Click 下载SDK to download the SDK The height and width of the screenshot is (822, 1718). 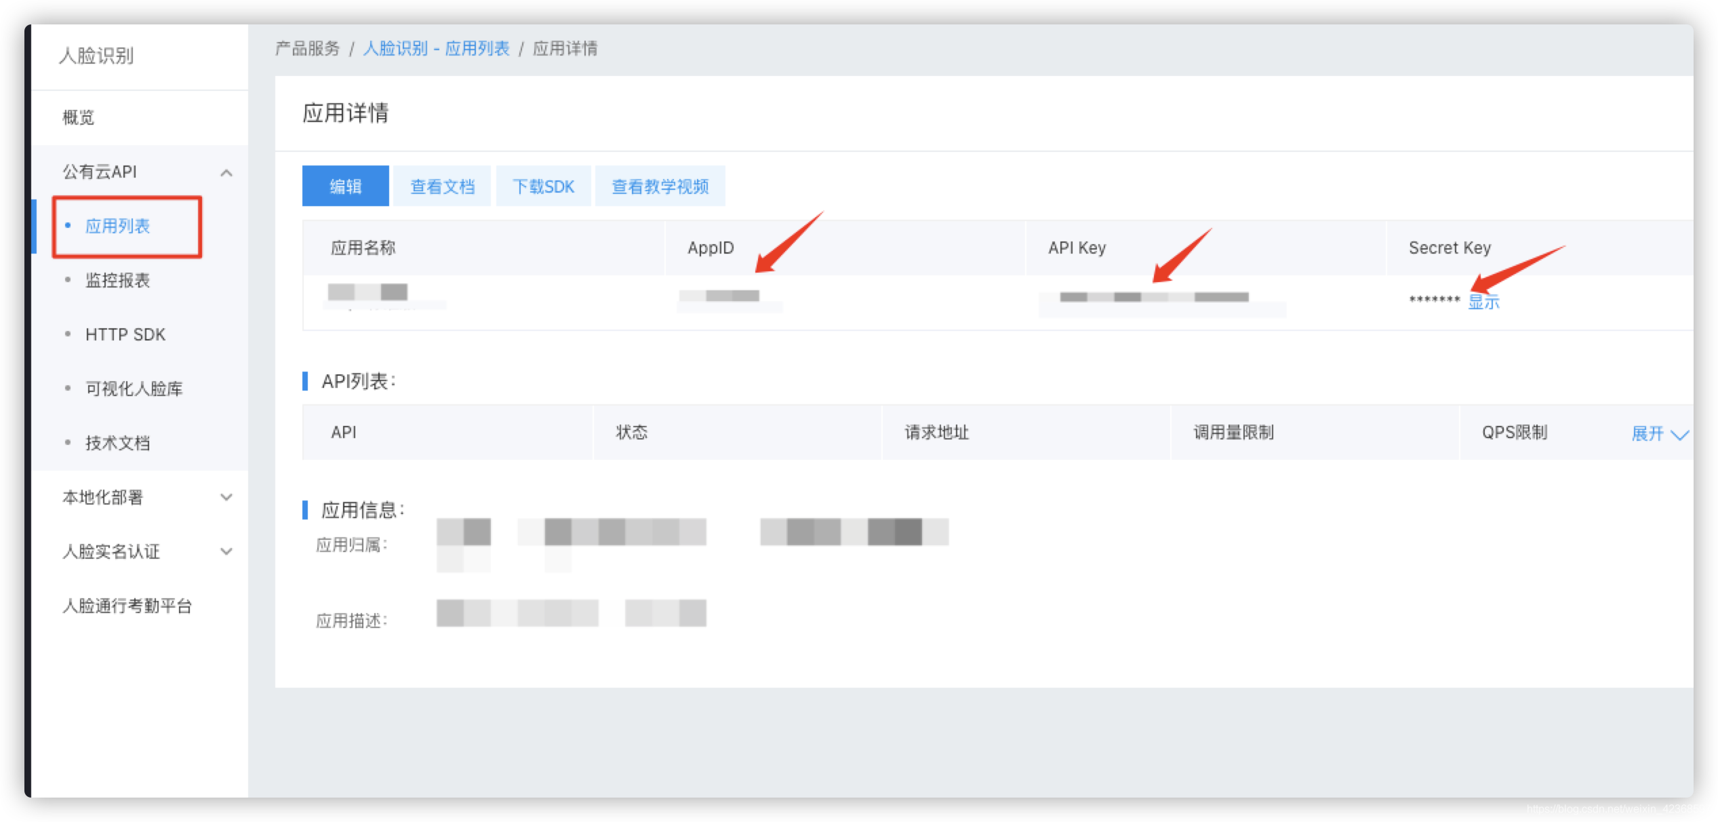pyautogui.click(x=544, y=186)
